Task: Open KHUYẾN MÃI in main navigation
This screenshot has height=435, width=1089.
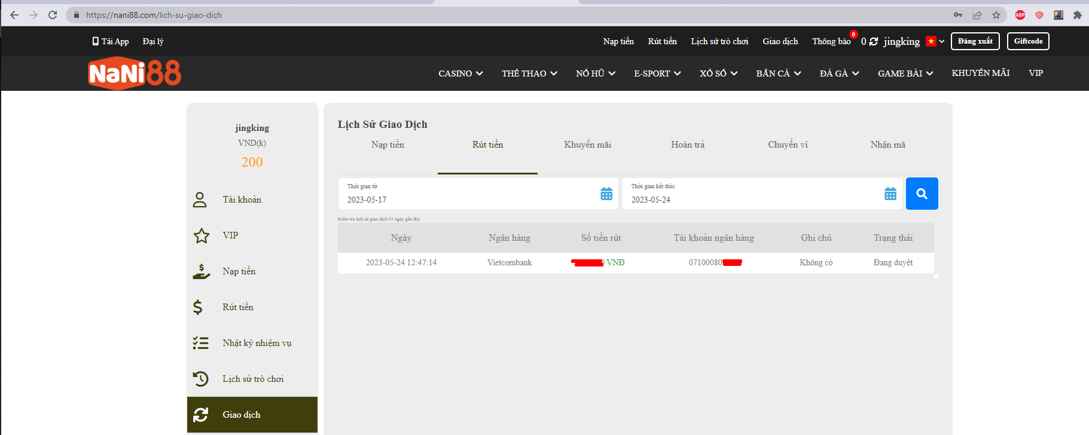Action: [x=981, y=73]
